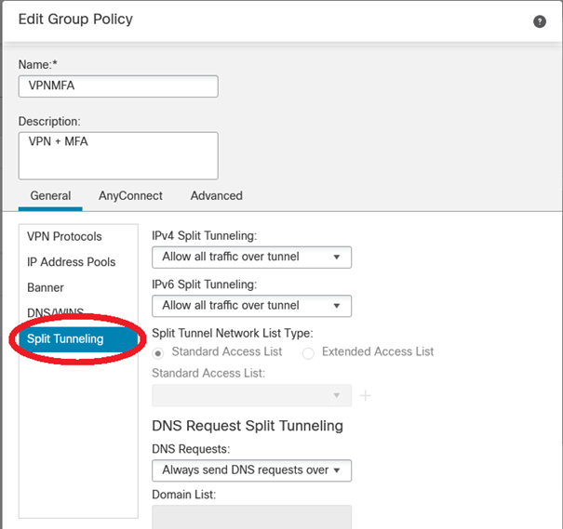Select Standard Access List radio button

pyautogui.click(x=158, y=353)
